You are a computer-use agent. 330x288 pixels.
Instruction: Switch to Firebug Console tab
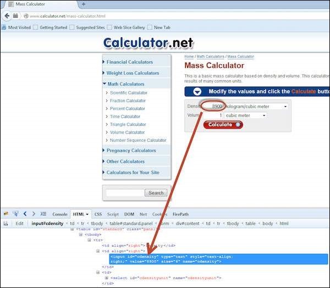point(60,214)
